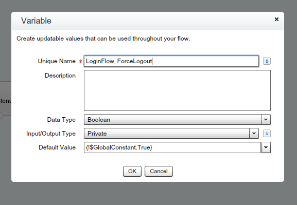Click the Description label

click(60, 76)
